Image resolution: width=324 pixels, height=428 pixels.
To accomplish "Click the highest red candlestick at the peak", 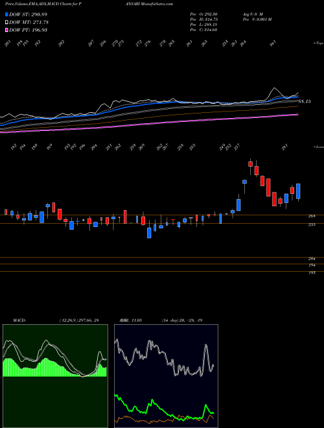I will click(250, 164).
